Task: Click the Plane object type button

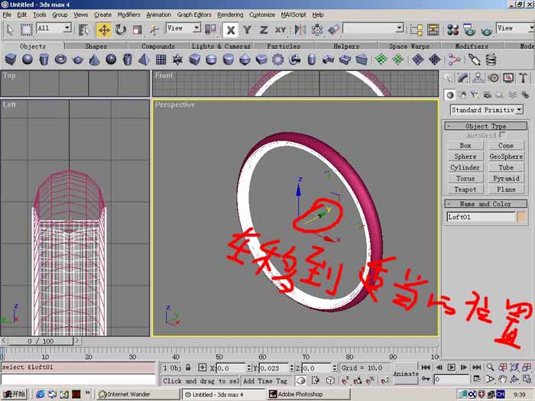Action: 506,189
